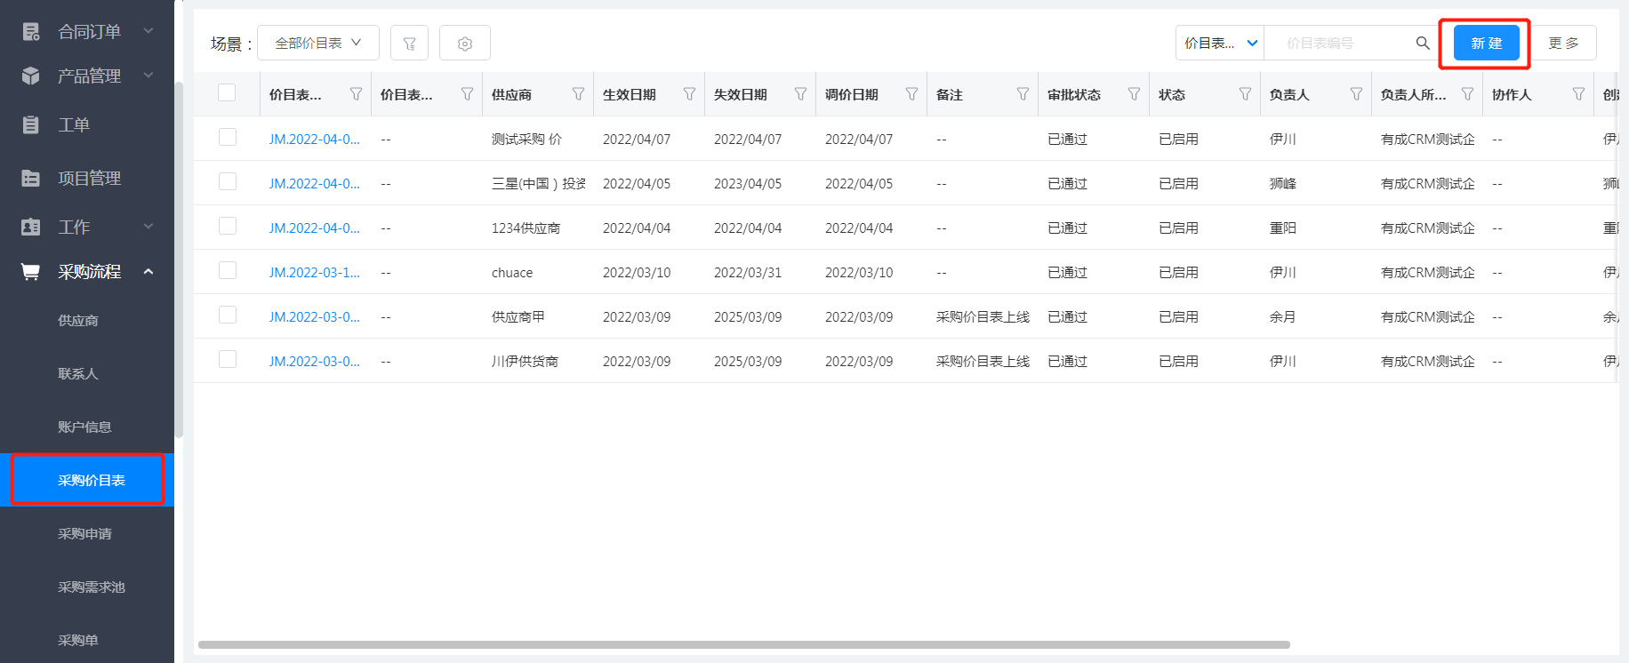Toggle the select-all header checkbox
The height and width of the screenshot is (663, 1629).
pyautogui.click(x=227, y=92)
